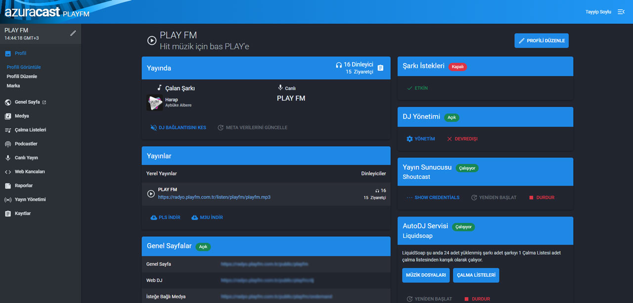633x303 pixels.
Task: Open the playfm.mp3 stream URL link
Action: [x=214, y=197]
